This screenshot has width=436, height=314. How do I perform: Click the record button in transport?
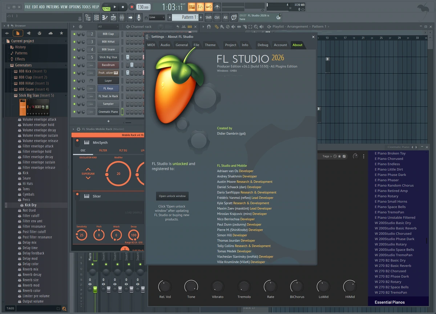(x=132, y=7)
